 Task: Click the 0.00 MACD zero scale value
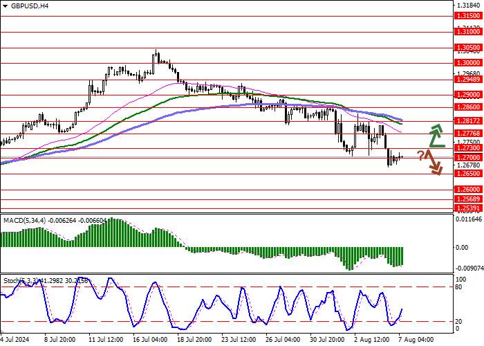[462, 247]
